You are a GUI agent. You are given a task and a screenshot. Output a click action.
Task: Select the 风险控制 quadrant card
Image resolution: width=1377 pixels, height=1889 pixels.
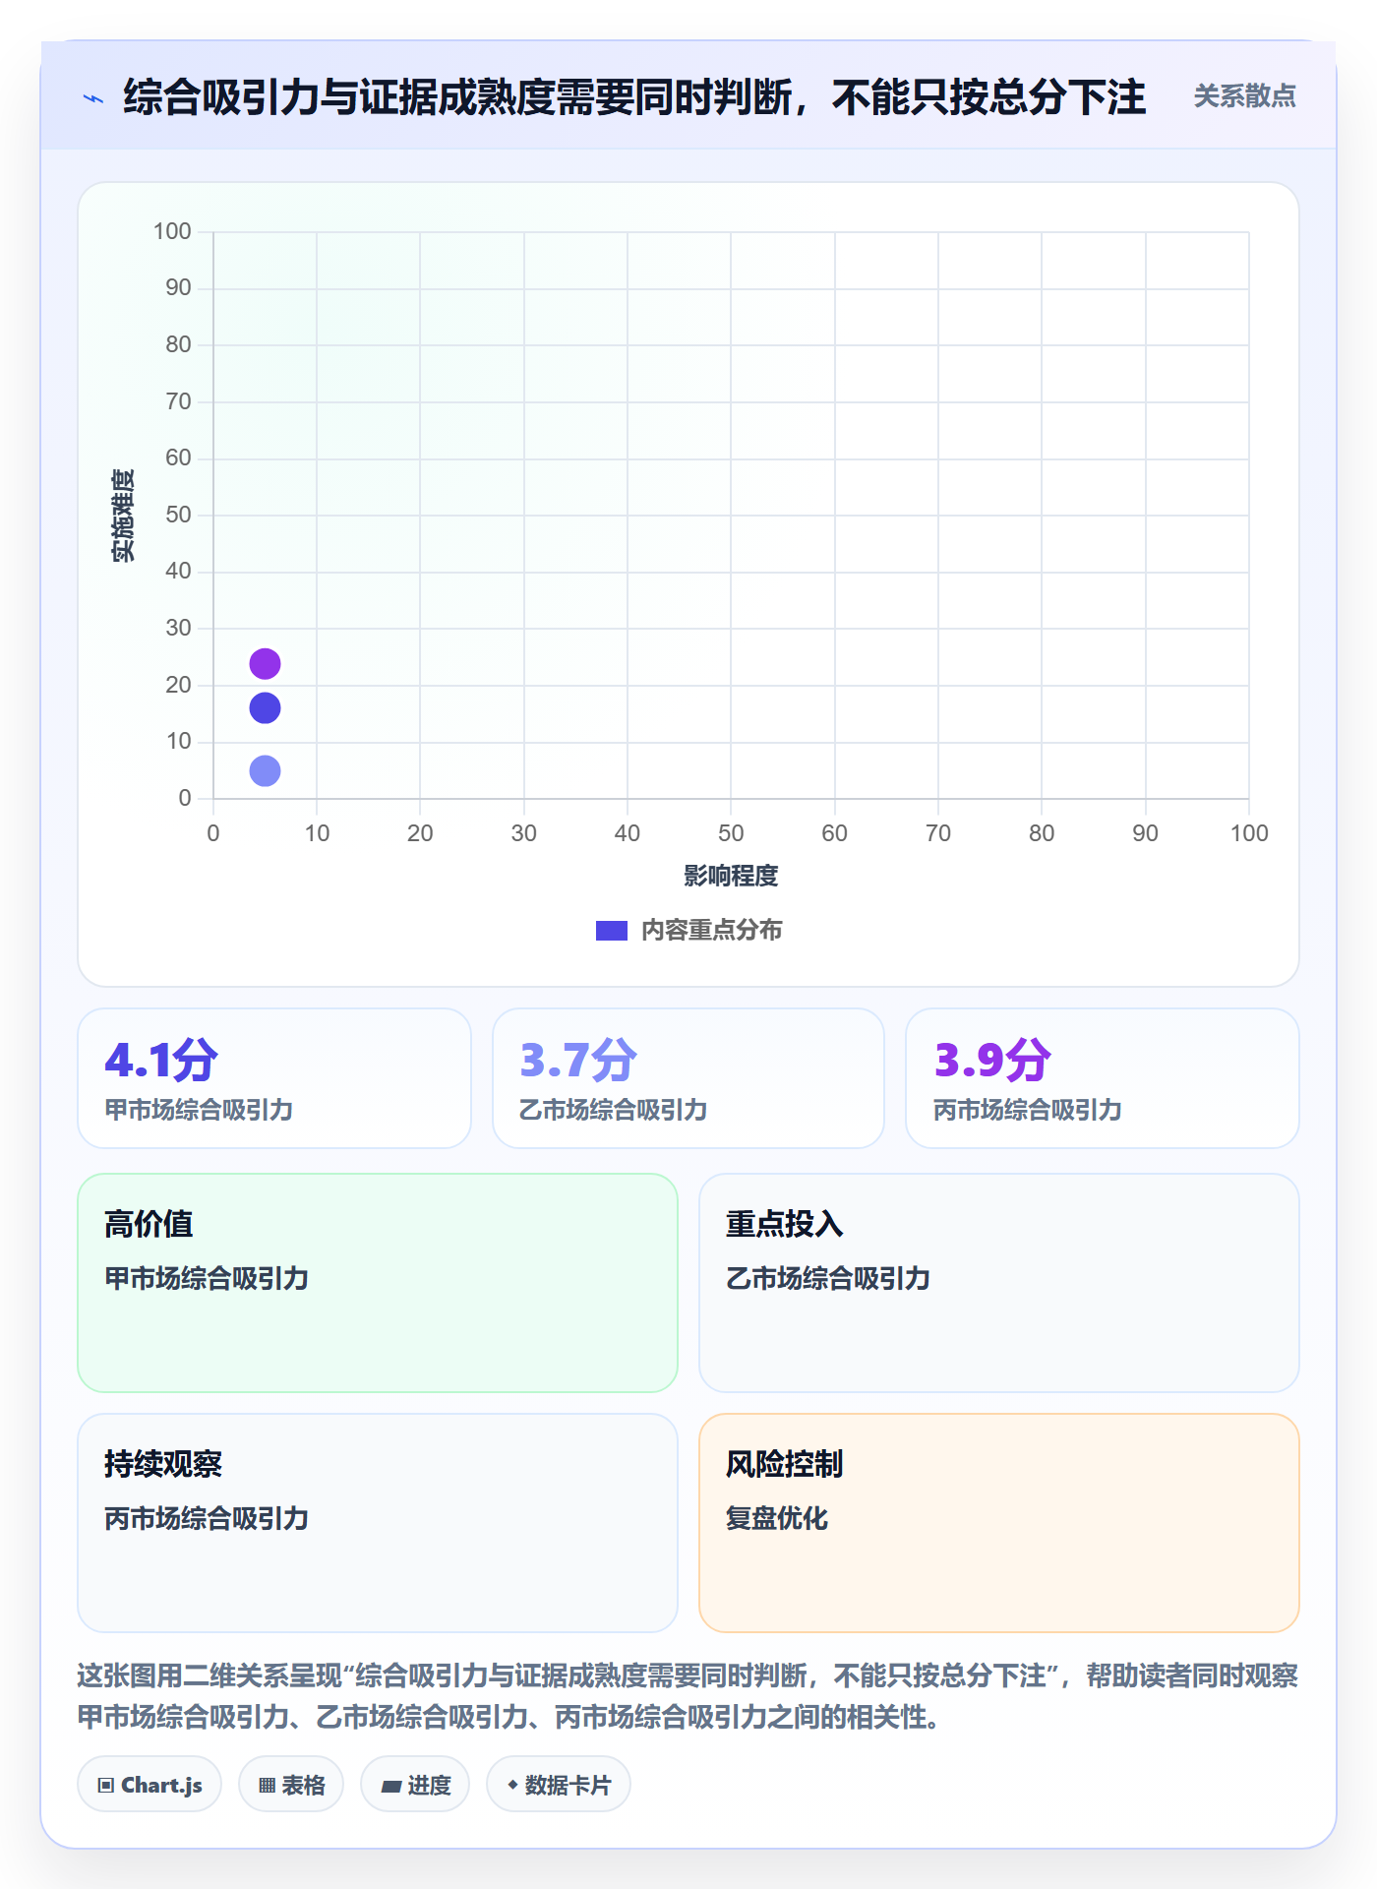click(x=999, y=1523)
